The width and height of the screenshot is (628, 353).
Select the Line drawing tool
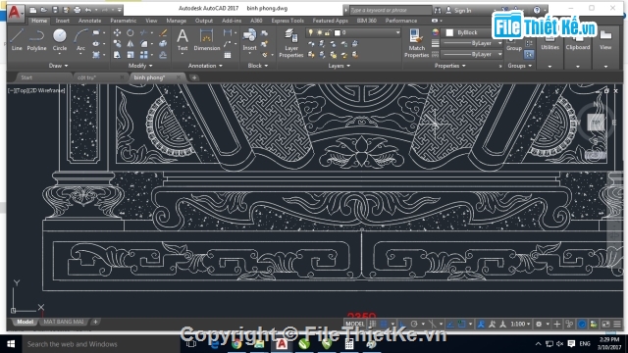(x=17, y=39)
